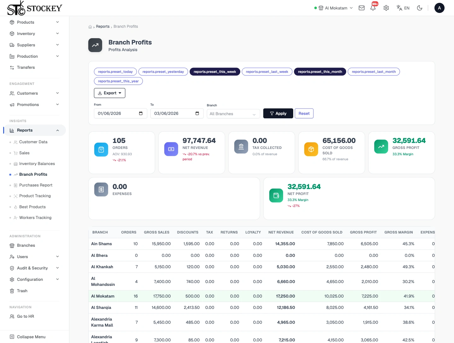Expand the Suppliers menu chevron
Screen dimensions: 454x343
[x=57, y=45]
